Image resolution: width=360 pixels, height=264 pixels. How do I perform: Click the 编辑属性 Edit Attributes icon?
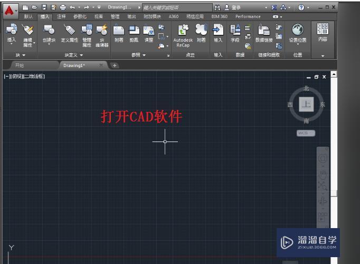[28, 30]
